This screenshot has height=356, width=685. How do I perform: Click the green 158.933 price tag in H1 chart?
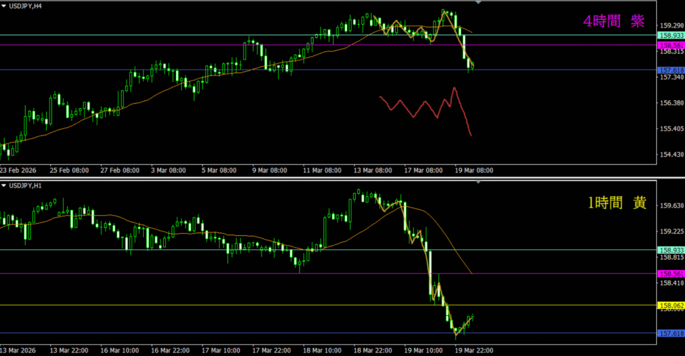671,250
